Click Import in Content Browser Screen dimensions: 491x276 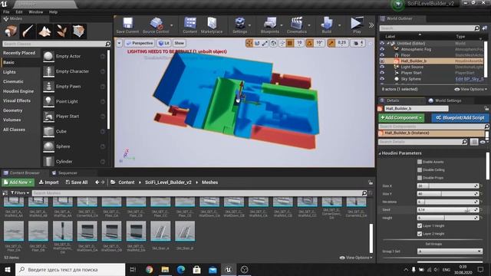click(x=48, y=182)
